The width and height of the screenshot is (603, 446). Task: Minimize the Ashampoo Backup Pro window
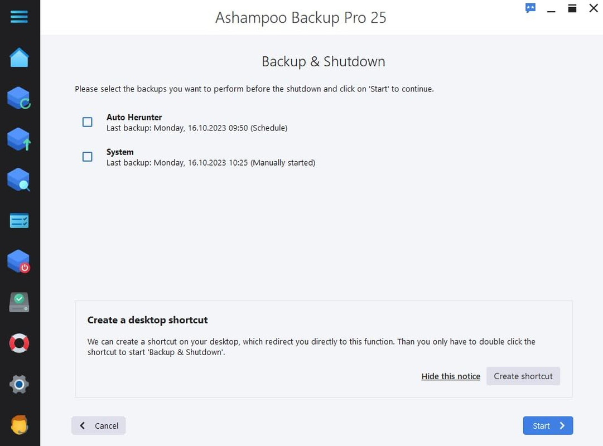pyautogui.click(x=551, y=9)
